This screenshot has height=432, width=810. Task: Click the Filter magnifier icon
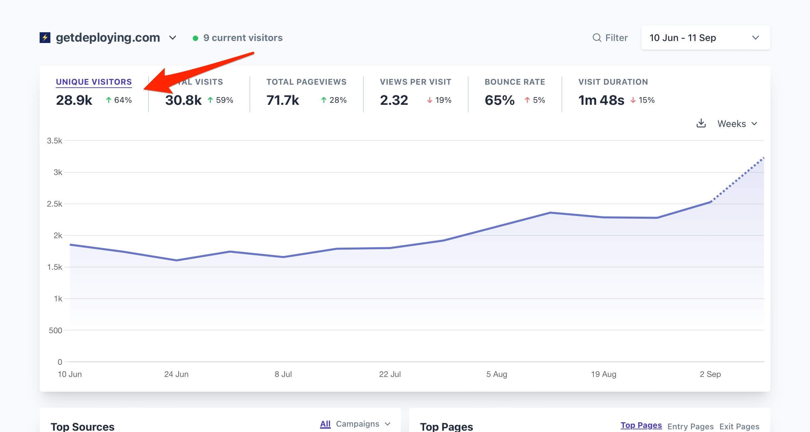coord(597,38)
